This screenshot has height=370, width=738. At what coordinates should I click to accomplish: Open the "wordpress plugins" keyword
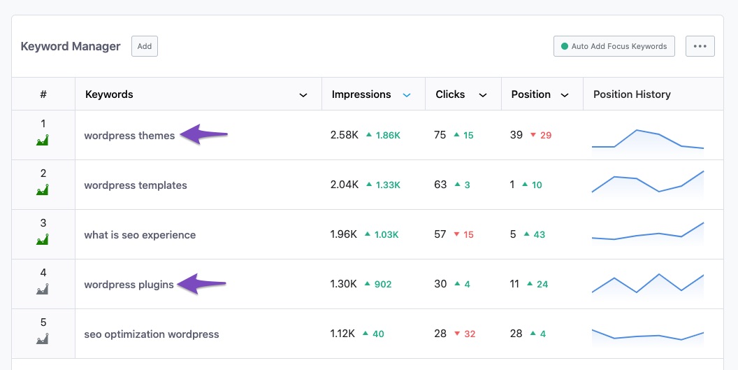pyautogui.click(x=129, y=285)
